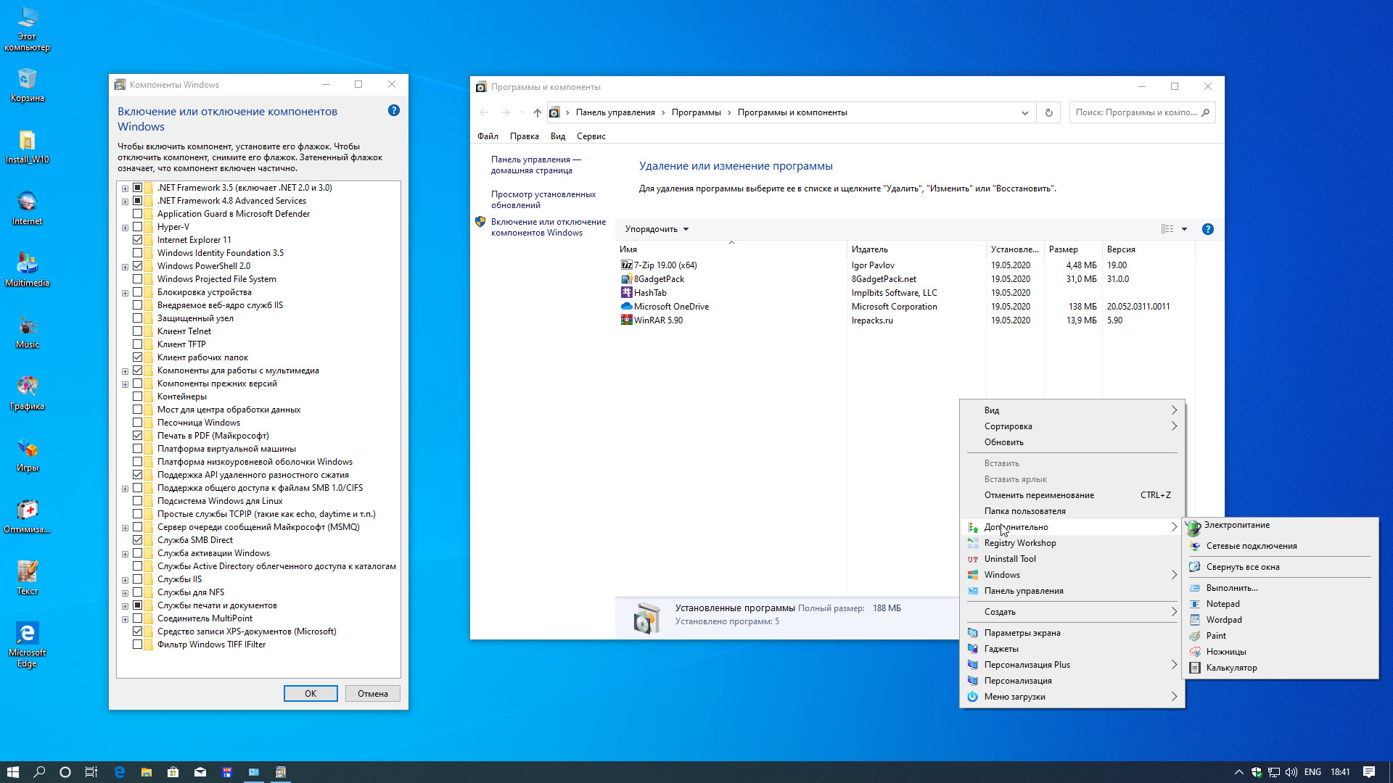Click the 8GadgetPack application icon
Screen dimensions: 1393x783
coord(627,278)
